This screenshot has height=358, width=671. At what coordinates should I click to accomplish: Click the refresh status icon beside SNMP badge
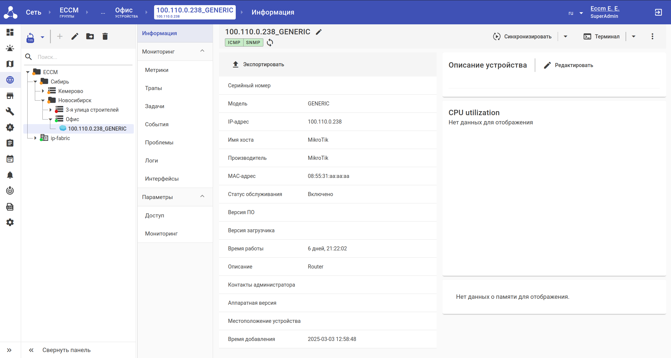pyautogui.click(x=270, y=42)
